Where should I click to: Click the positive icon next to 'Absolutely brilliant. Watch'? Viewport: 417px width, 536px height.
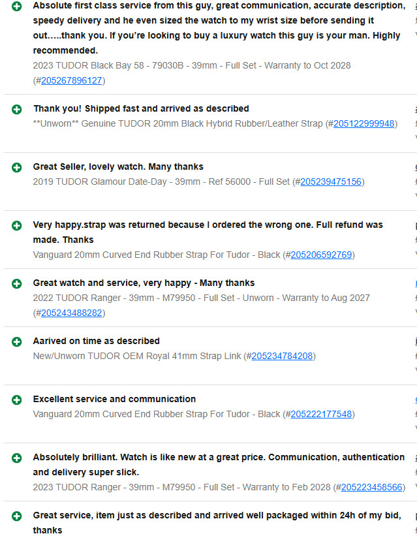tap(16, 458)
